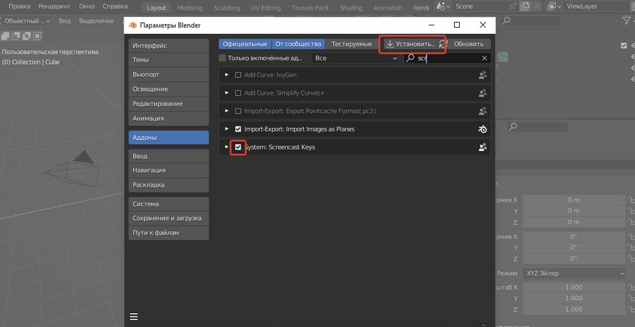Image resolution: width=635 pixels, height=327 pixels.
Task: Select the От сообщества filter button
Action: 298,44
